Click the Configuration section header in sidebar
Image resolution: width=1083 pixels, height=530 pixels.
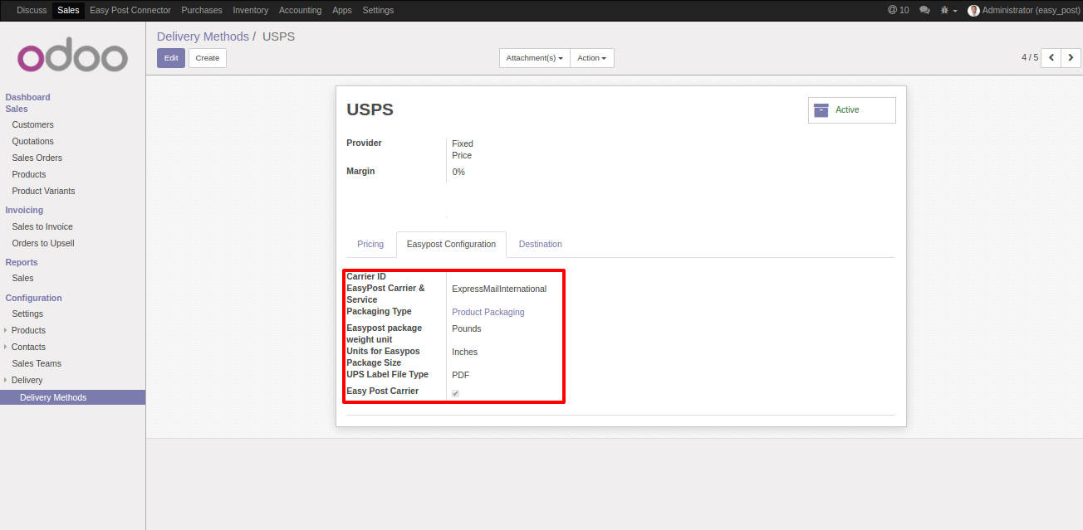pyautogui.click(x=34, y=298)
